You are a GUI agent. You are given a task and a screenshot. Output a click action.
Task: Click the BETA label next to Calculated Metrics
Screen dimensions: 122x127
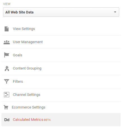coord(47,120)
